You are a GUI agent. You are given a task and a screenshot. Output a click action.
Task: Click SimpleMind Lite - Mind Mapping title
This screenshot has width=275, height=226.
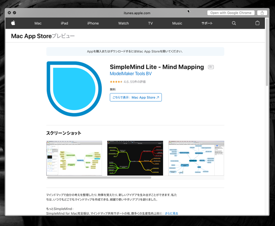(157, 67)
